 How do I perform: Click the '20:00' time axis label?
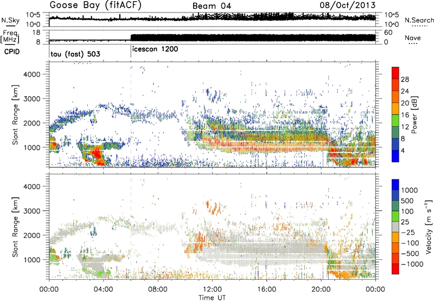coord(321,290)
